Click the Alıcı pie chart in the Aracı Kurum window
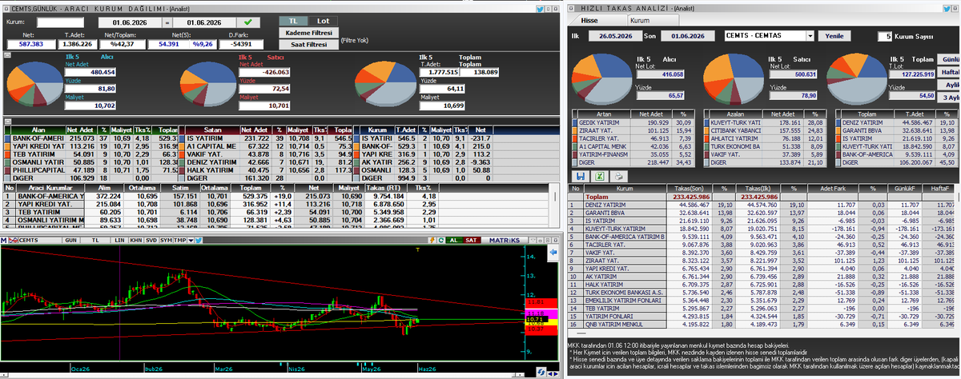961x379 pixels. (x=34, y=83)
